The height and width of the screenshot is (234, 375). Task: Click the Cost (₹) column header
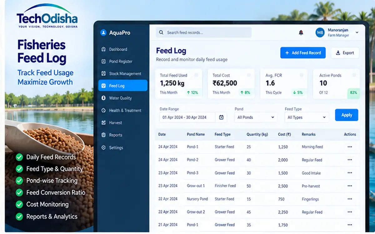tap(284, 134)
